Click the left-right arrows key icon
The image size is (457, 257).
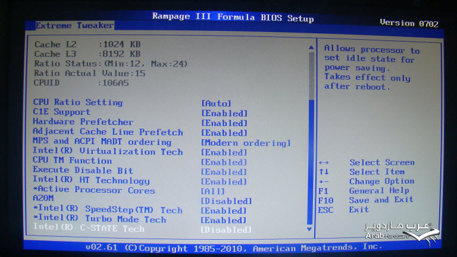point(324,162)
